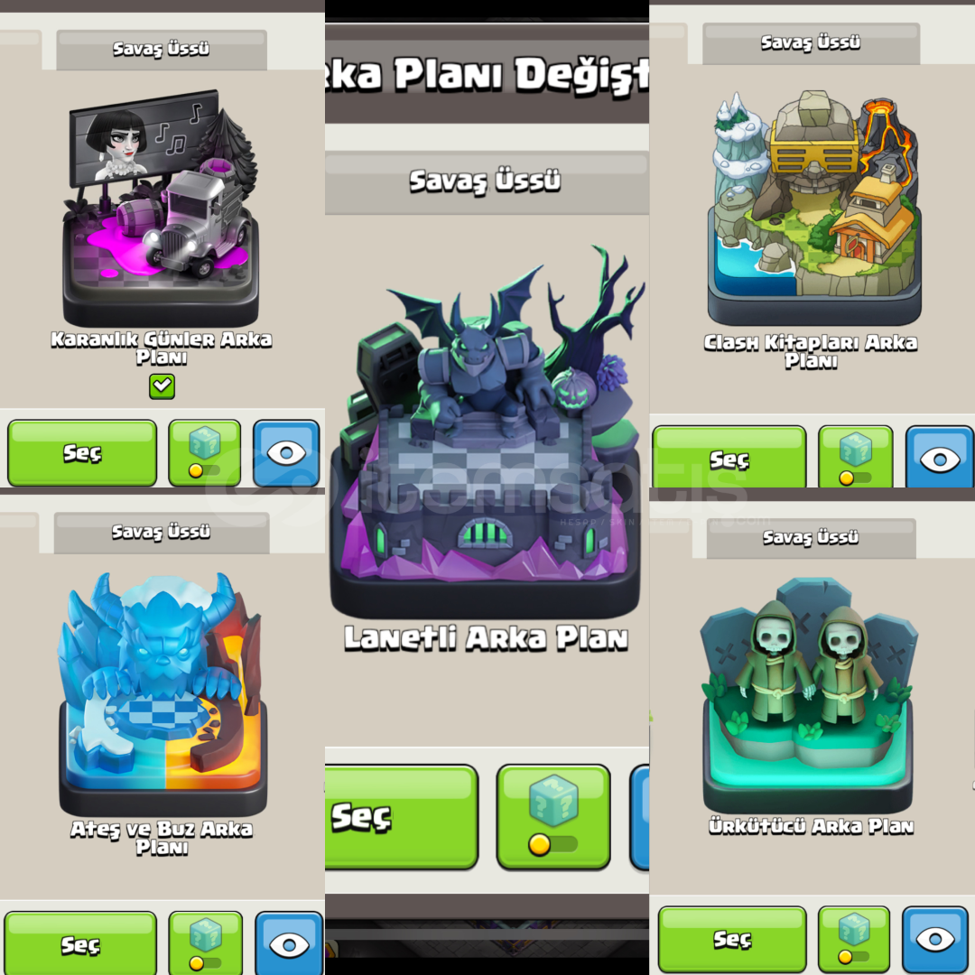Select Clash Kitapları scenery with Seç button
Viewport: 975px width, 975px height.
[x=729, y=458]
